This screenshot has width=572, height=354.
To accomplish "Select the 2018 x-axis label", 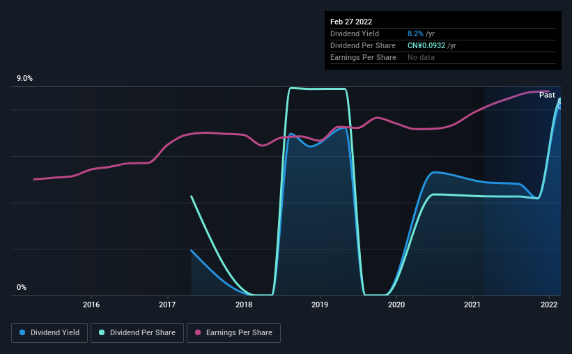I will pos(244,305).
